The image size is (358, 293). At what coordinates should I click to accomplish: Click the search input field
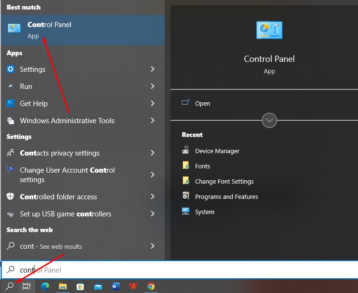[x=179, y=270]
